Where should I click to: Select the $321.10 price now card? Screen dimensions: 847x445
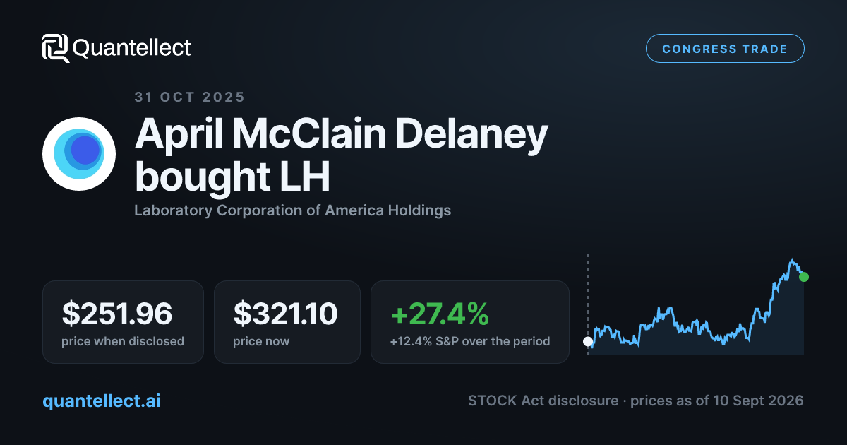pyautogui.click(x=287, y=322)
